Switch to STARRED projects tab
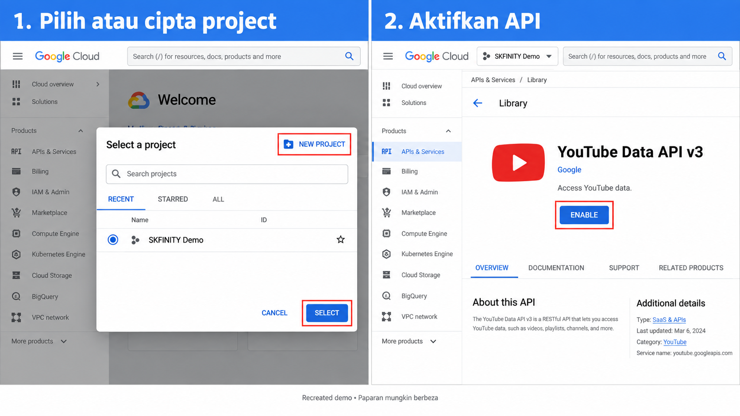Screen dimensions: 740x416 coord(173,199)
